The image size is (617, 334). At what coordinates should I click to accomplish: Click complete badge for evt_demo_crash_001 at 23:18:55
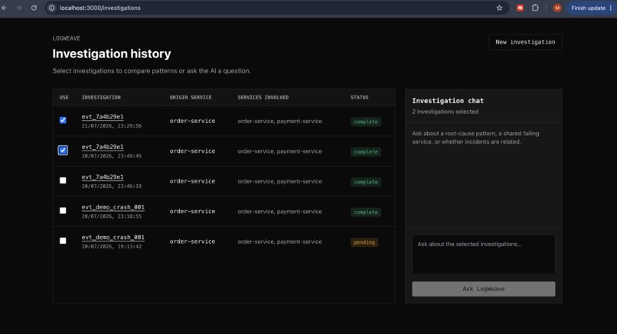click(366, 212)
